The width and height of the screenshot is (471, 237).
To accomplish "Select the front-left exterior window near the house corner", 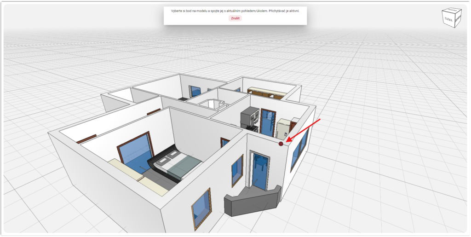I will pos(201,207).
